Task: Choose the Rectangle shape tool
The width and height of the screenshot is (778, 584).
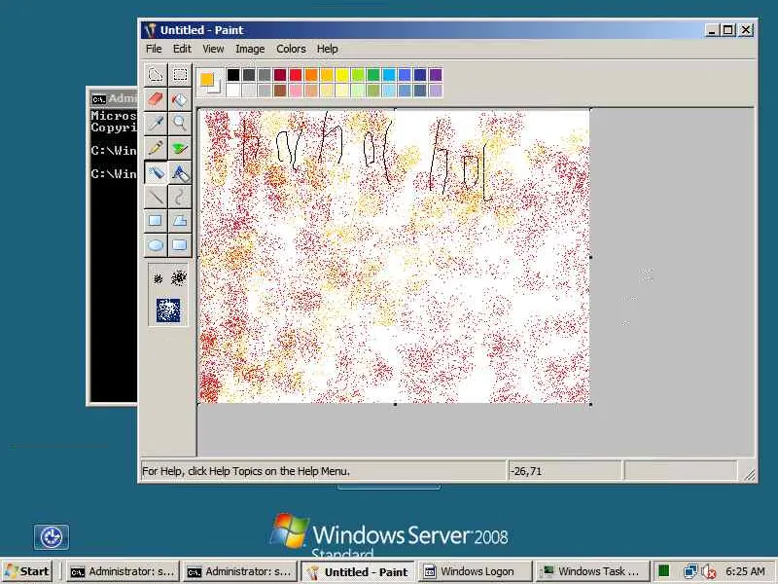Action: [x=156, y=221]
